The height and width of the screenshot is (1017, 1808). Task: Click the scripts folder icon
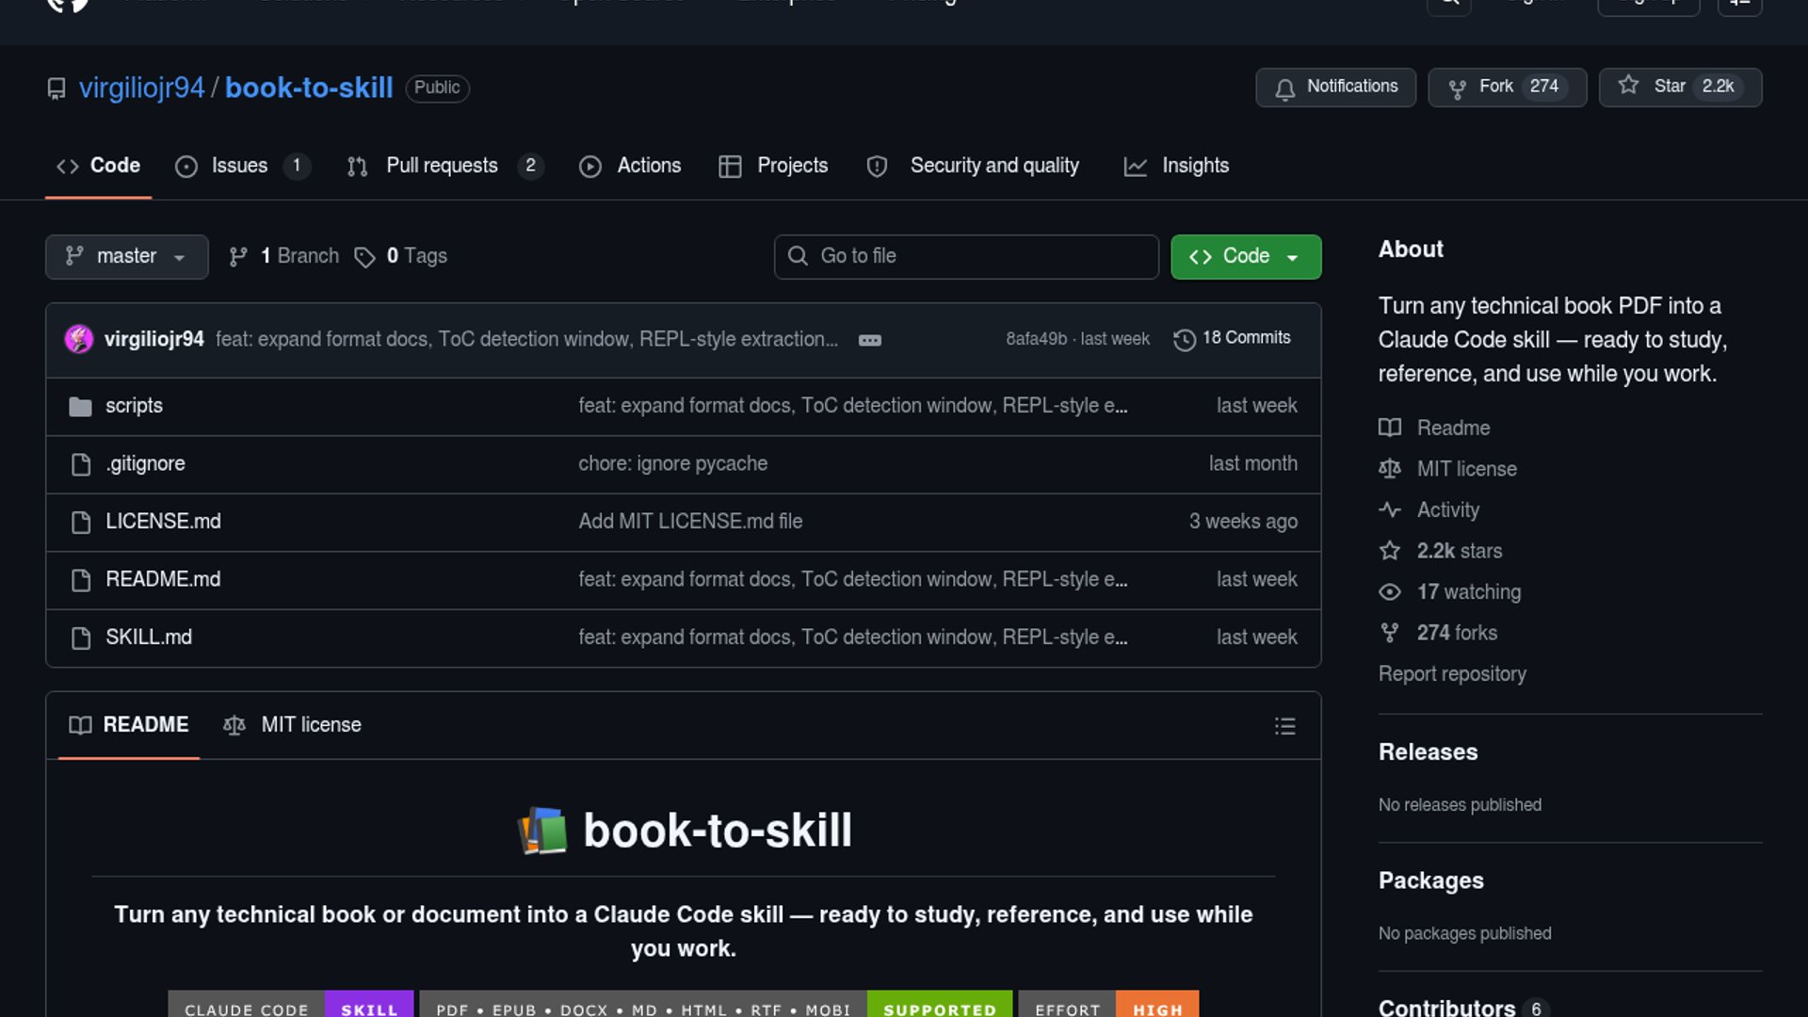coord(80,407)
